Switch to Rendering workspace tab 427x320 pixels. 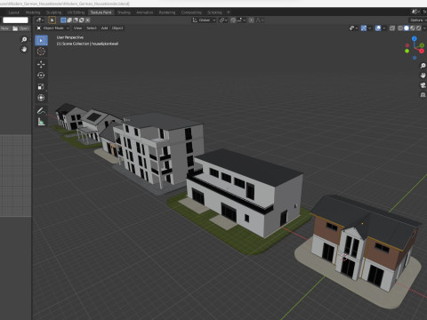click(167, 12)
